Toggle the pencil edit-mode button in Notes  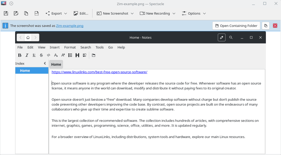click(x=222, y=37)
